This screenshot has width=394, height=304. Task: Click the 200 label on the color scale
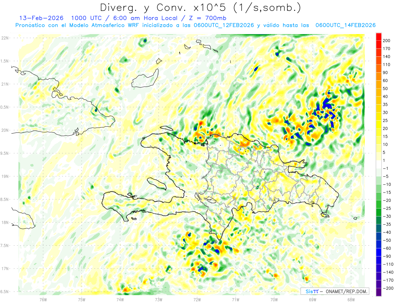(387, 40)
